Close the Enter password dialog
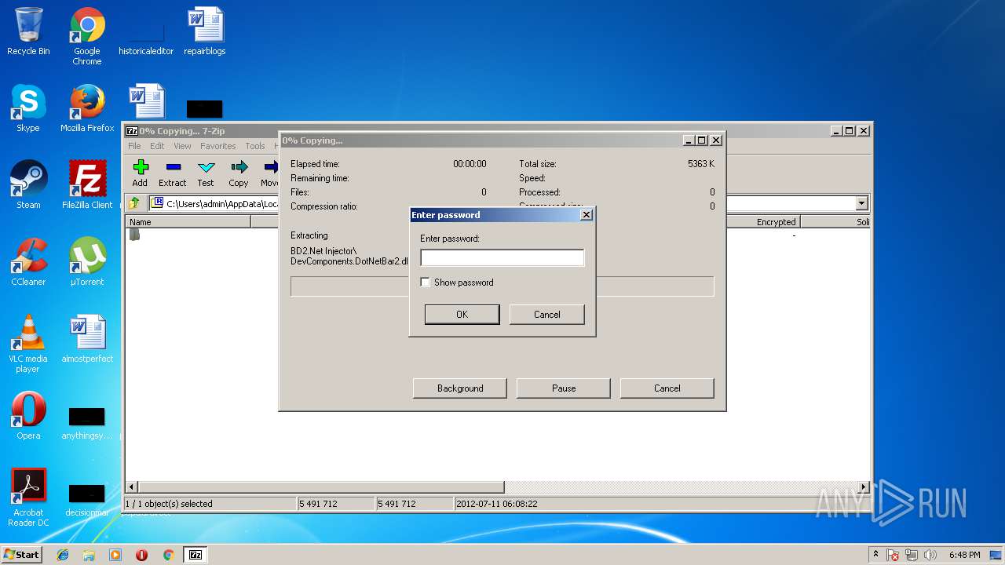The width and height of the screenshot is (1005, 565). point(586,215)
